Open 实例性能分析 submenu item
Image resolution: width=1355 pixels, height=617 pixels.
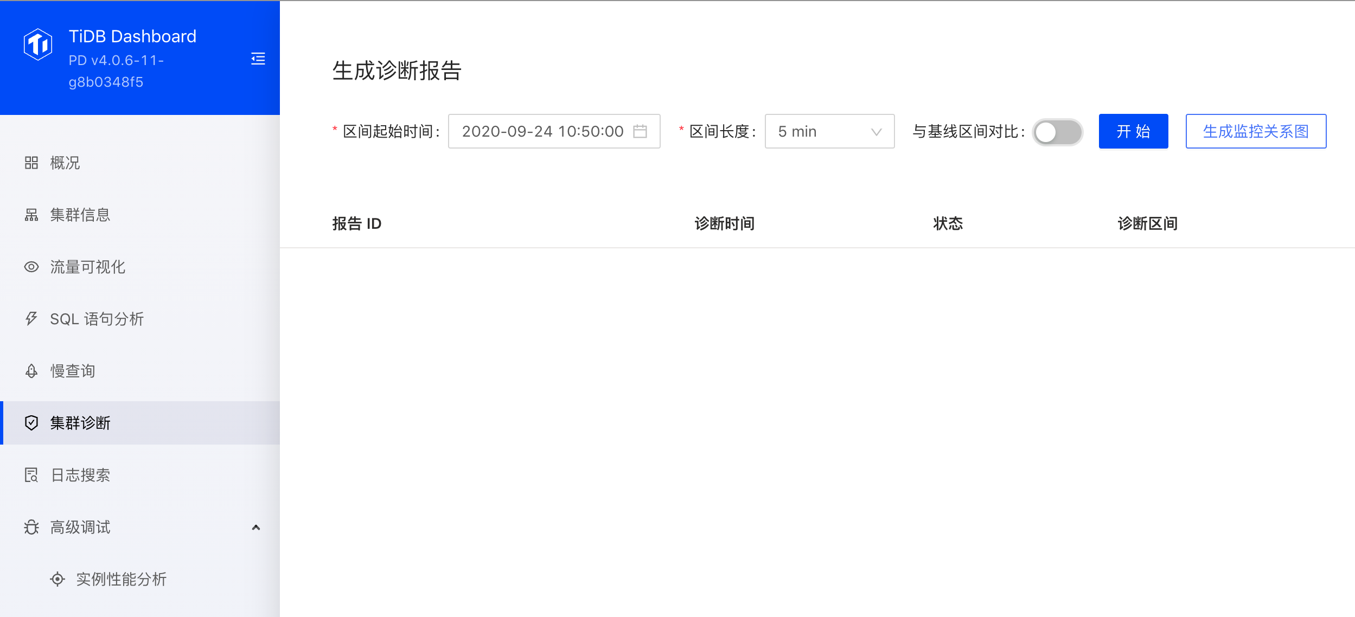tap(140, 579)
